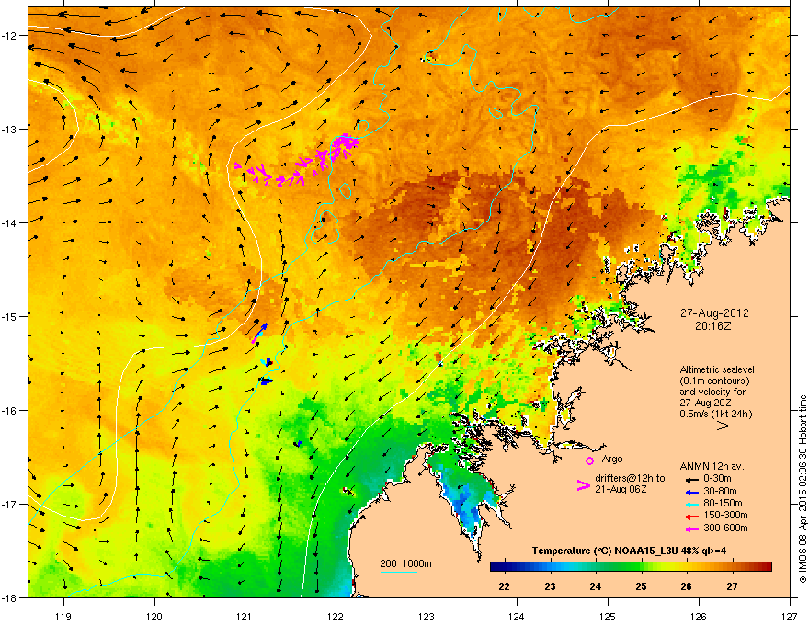Click the 21-Aug 06Z label
809x625 pixels.
pos(621,489)
